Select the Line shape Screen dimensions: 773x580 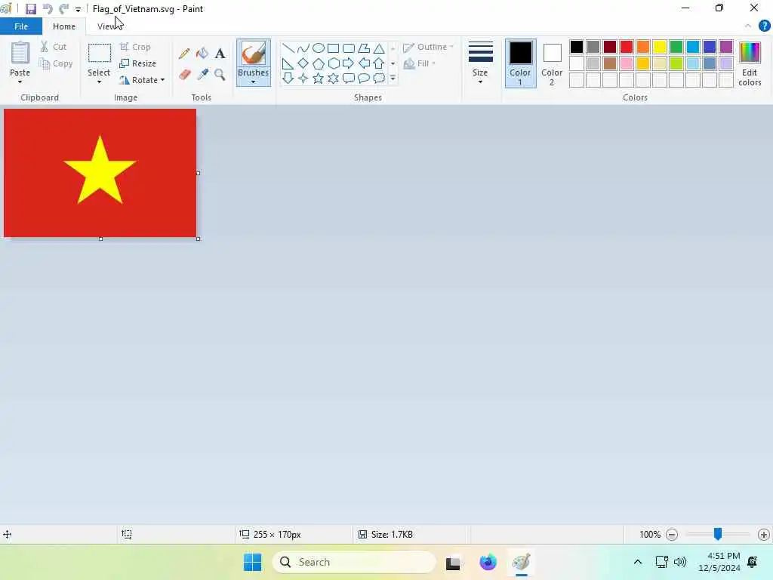pos(288,48)
